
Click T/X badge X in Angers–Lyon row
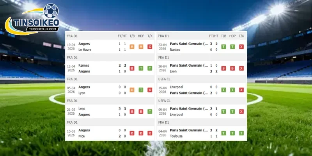click(x=150, y=90)
